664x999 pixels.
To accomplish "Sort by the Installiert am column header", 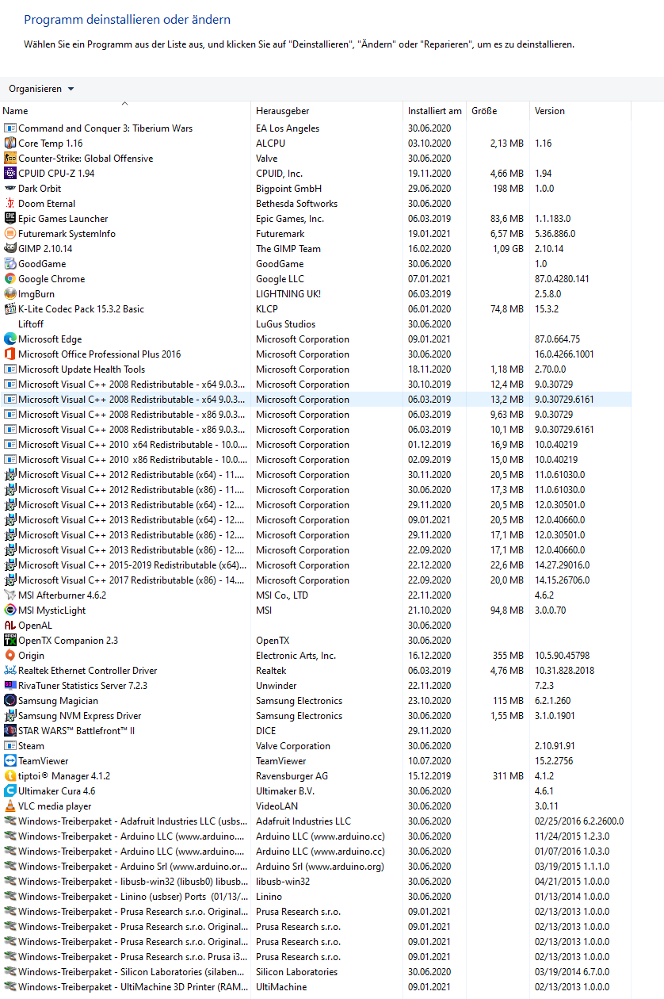I will pyautogui.click(x=435, y=111).
